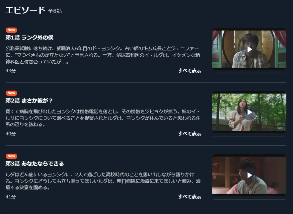Click progress bar under episode 3 thumbnail
The image size is (293, 214).
pyautogui.click(x=249, y=199)
